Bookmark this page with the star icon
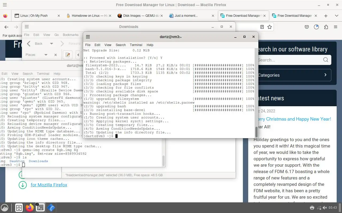 270,27
